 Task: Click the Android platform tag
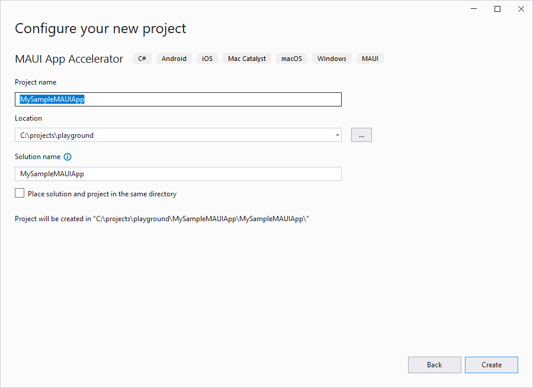tap(174, 59)
